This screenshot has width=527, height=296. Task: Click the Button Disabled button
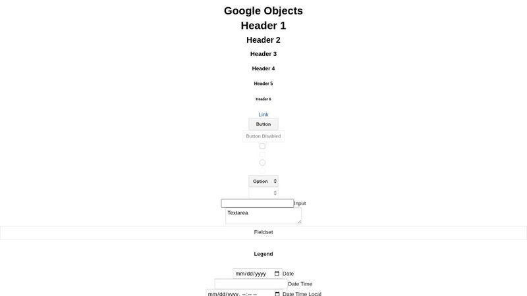click(x=263, y=136)
